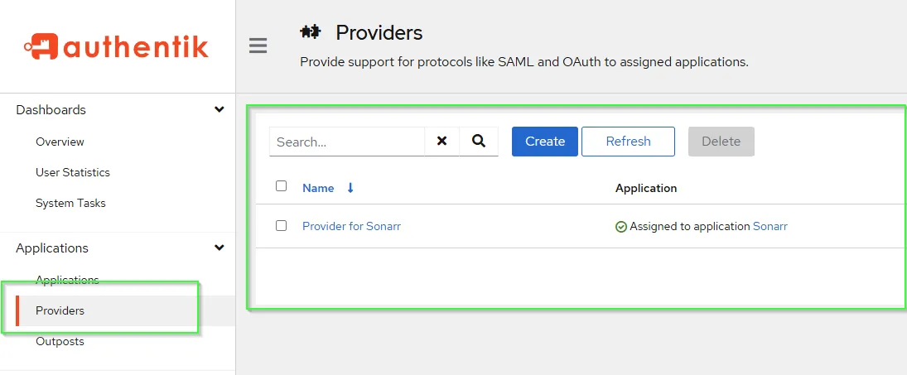Clear search with the X icon
Image resolution: width=907 pixels, height=375 pixels.
coord(441,142)
